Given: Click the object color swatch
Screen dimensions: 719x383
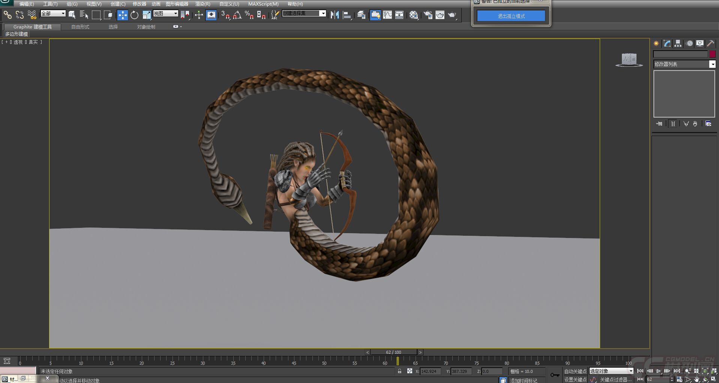Looking at the screenshot, I should point(712,54).
